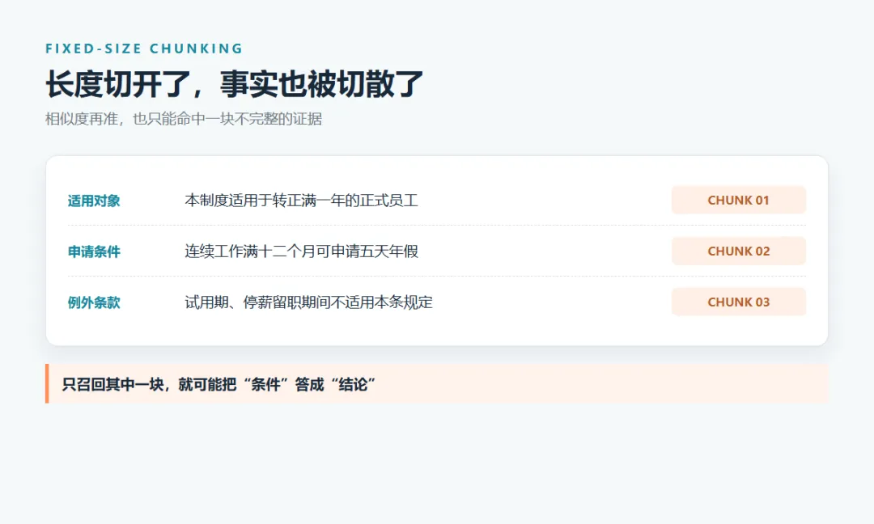Viewport: 874px width, 524px height.
Task: Click the divider between 申请条件 and 例外条款 rows
Action: tap(437, 277)
